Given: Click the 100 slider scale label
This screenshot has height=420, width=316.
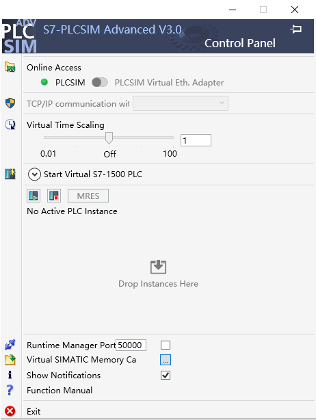Looking at the screenshot, I should (170, 154).
